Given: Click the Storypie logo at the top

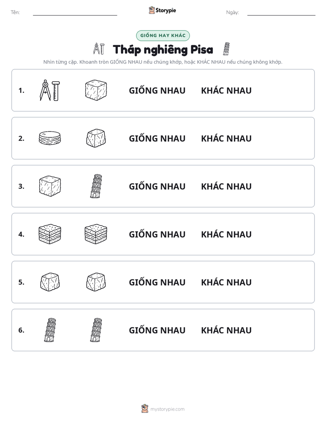Looking at the screenshot, I should [x=163, y=10].
